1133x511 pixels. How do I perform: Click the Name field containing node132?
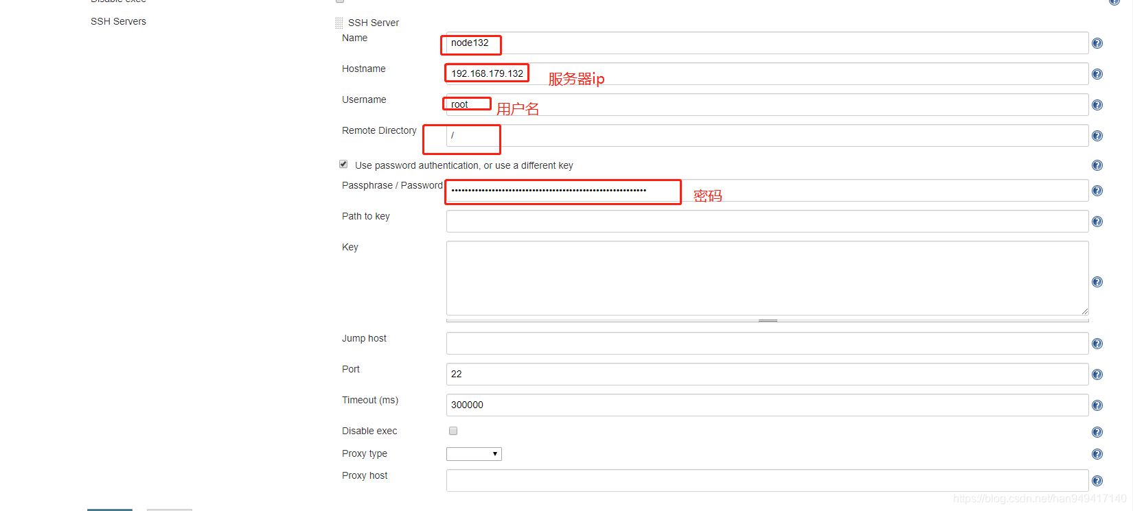[767, 43]
